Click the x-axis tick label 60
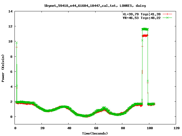This screenshot has width=182, height=136. pyautogui.click(x=96, y=128)
